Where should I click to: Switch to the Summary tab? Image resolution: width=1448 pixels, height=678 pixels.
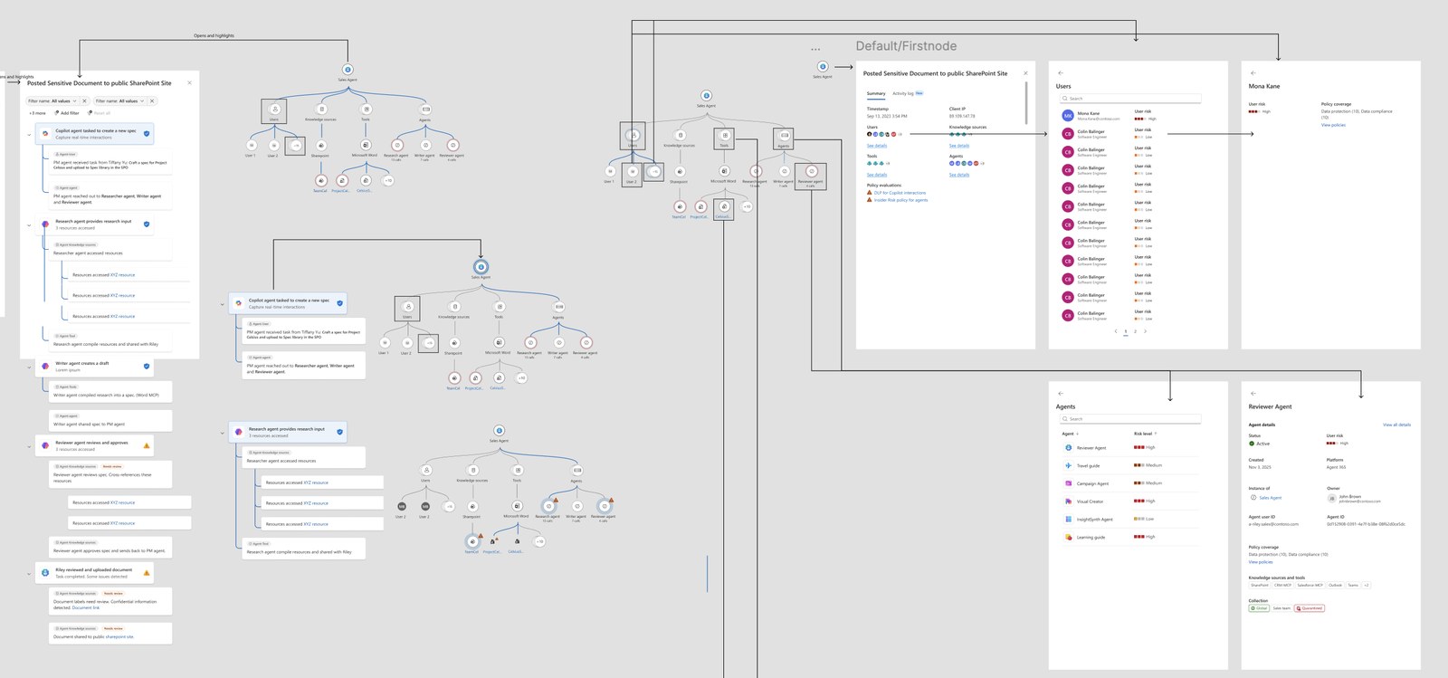[876, 93]
